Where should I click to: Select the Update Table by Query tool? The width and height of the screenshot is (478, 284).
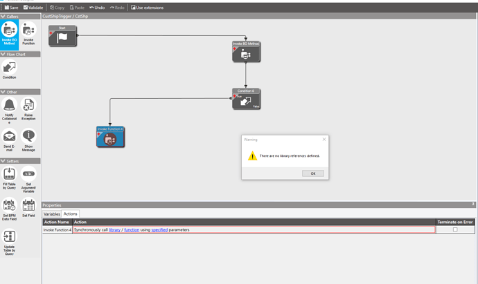[x=9, y=243]
